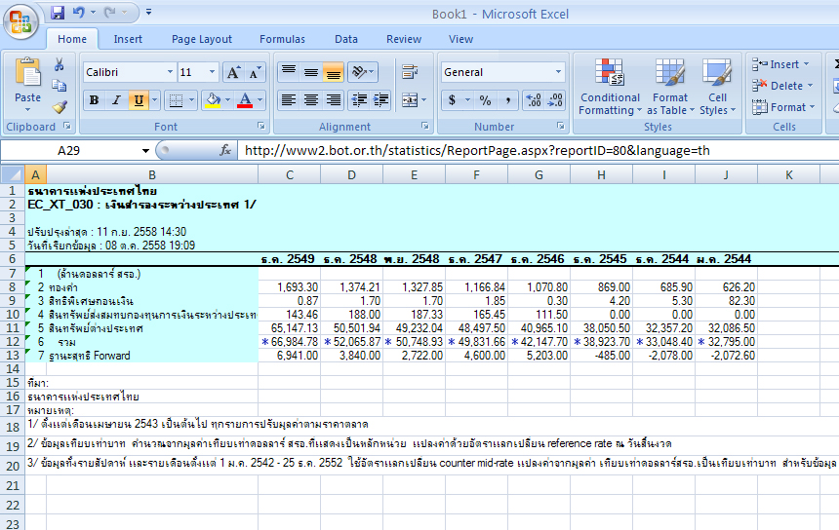This screenshot has width=839, height=530.
Task: Go to the Data tab
Action: coord(346,39)
